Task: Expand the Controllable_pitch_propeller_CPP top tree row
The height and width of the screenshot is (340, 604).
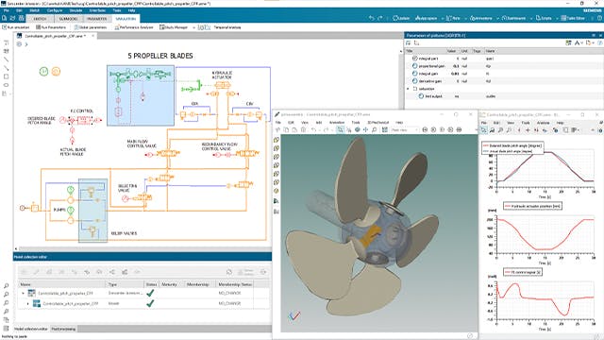Action: [23, 294]
